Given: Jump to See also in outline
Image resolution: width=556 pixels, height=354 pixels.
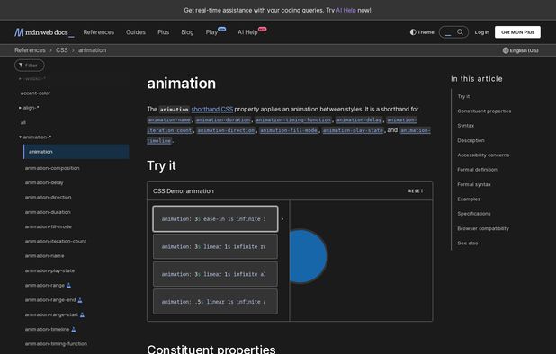Looking at the screenshot, I should coord(467,243).
